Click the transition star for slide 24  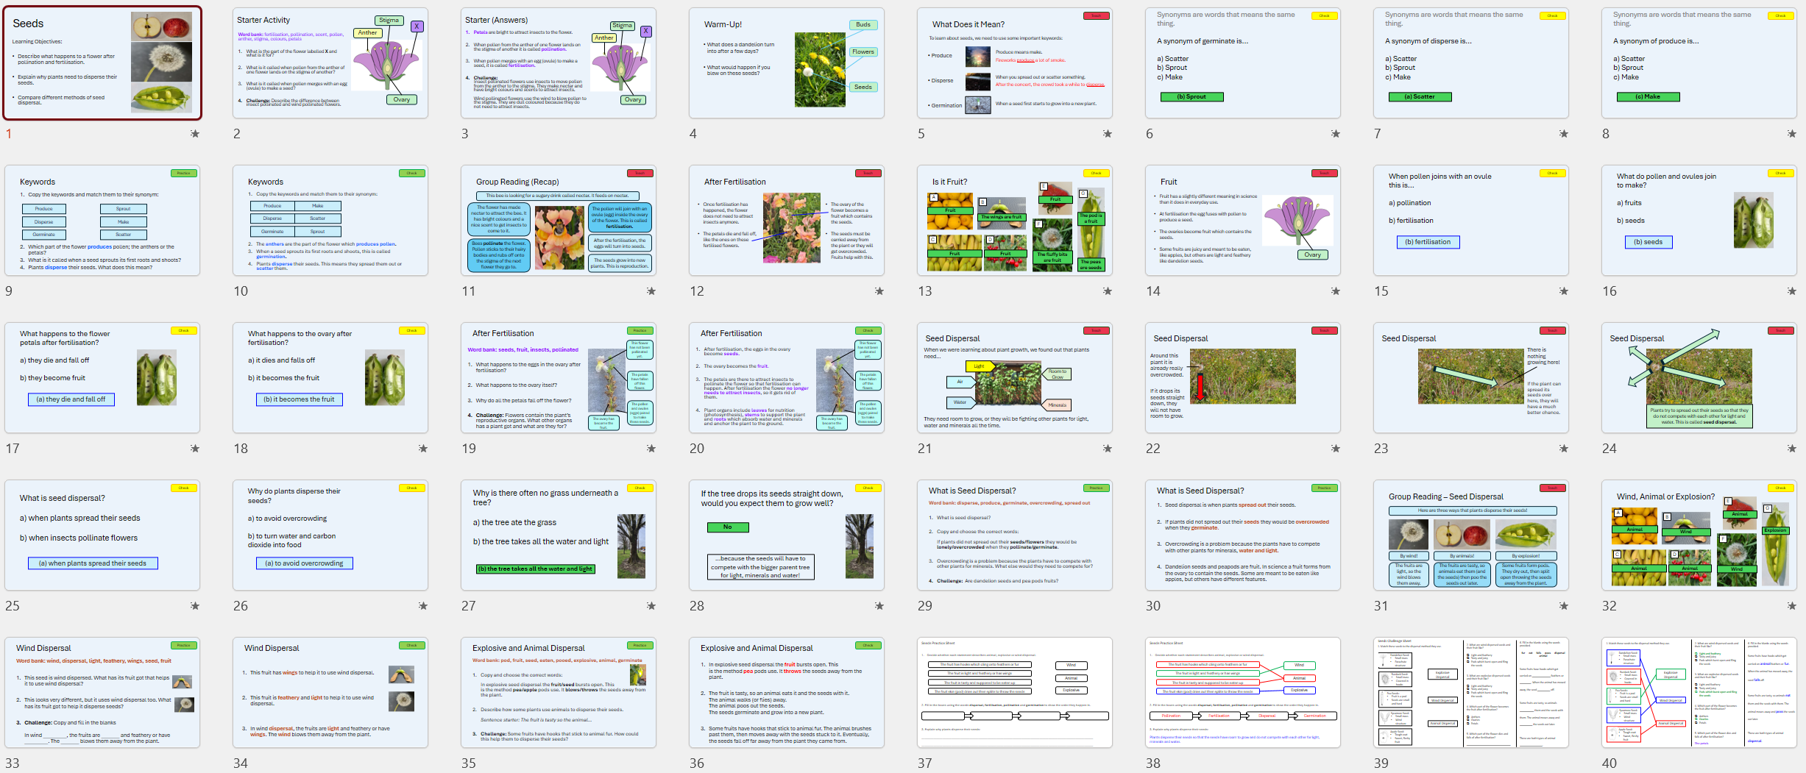point(1791,449)
